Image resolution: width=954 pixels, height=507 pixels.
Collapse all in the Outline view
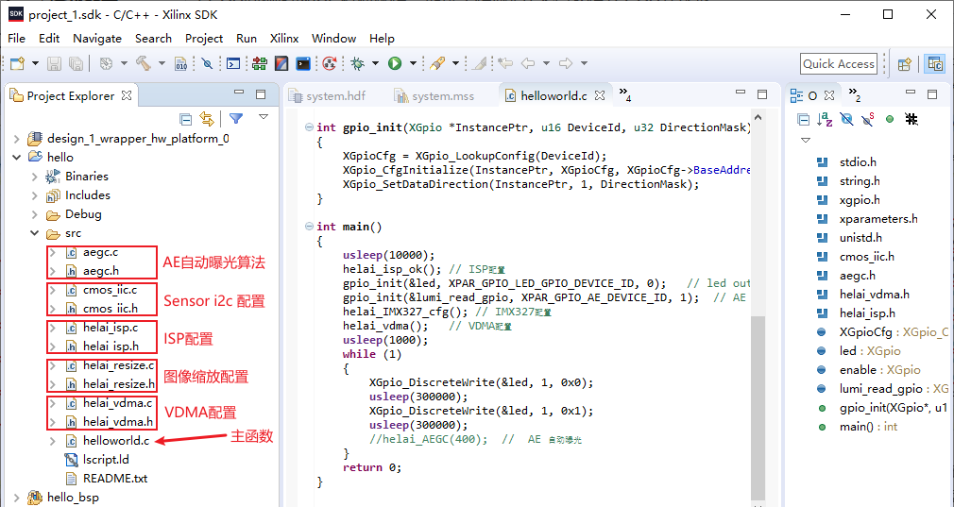click(804, 119)
